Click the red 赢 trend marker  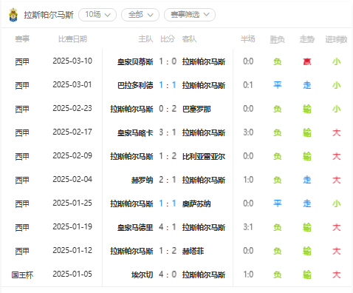tap(307, 61)
